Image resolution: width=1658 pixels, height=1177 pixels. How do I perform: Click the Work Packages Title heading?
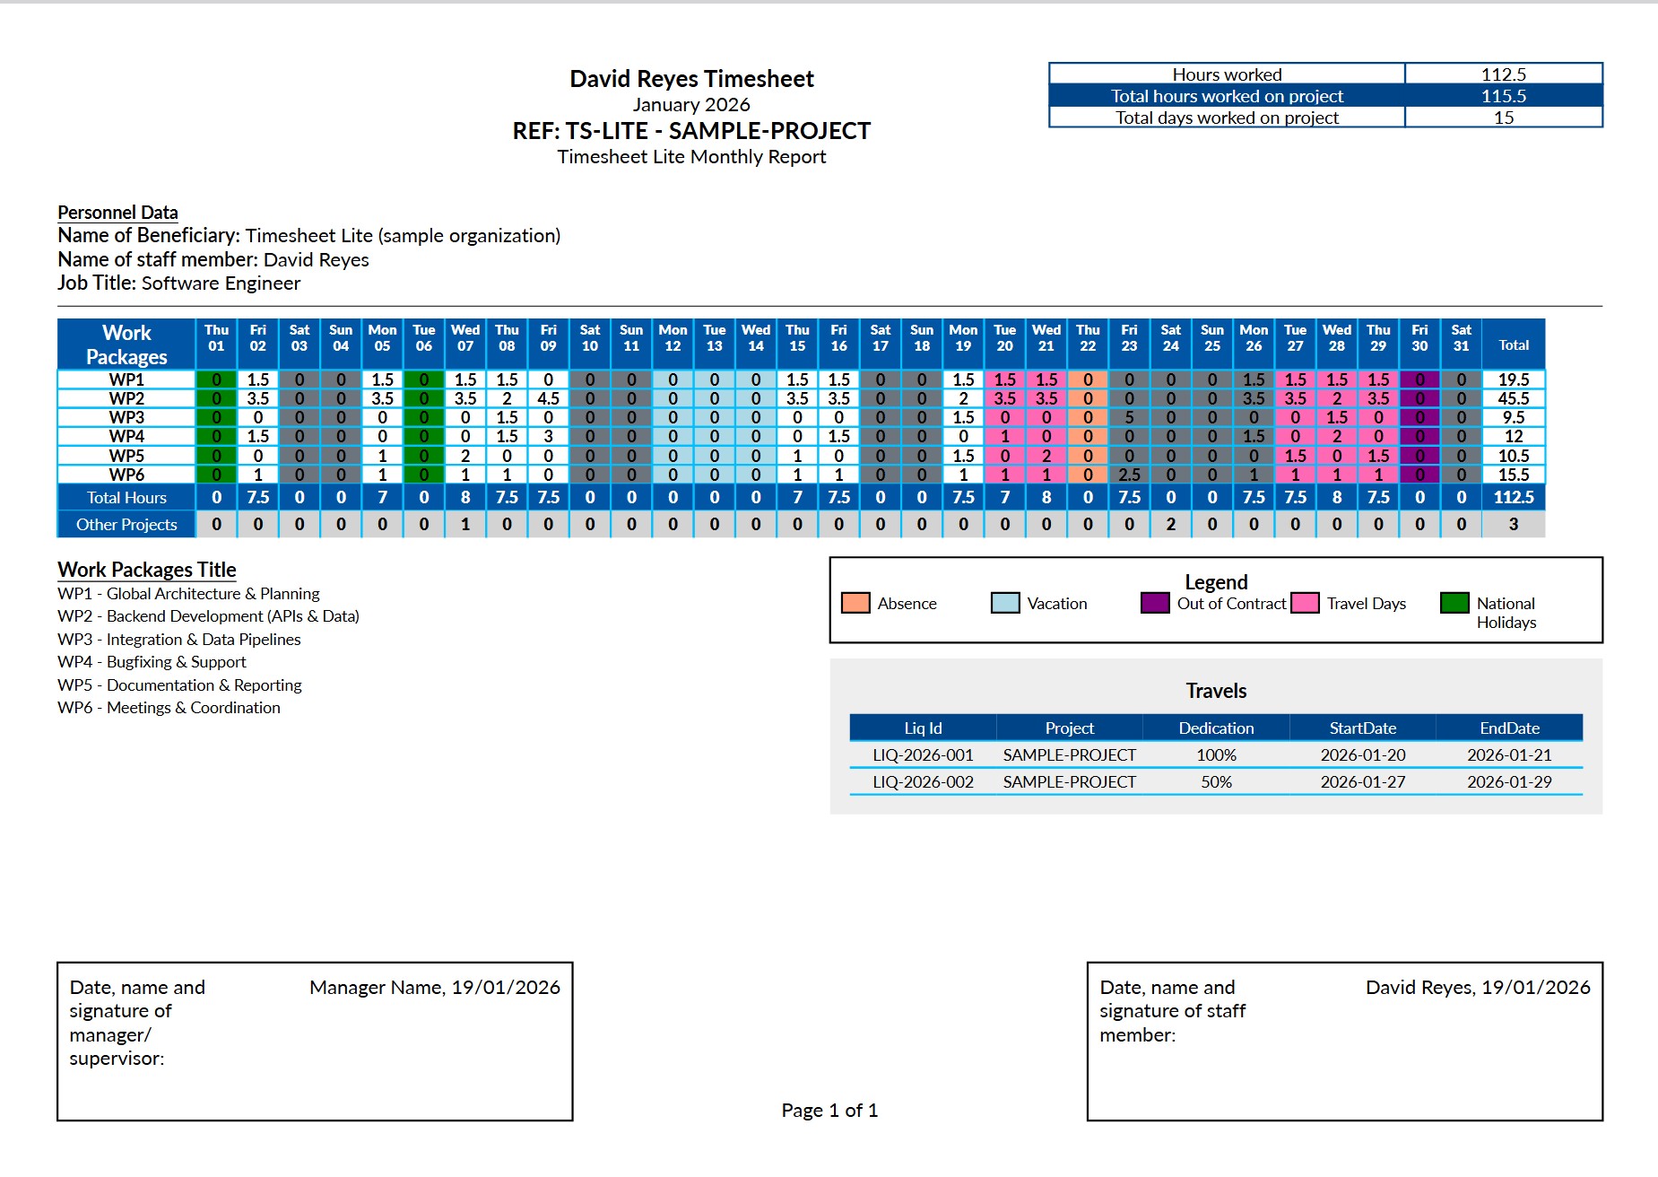pos(147,570)
